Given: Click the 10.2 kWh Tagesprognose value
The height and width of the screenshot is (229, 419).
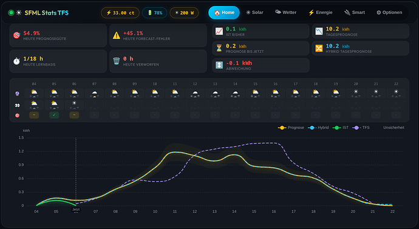Looking at the screenshot, I should [x=338, y=29].
